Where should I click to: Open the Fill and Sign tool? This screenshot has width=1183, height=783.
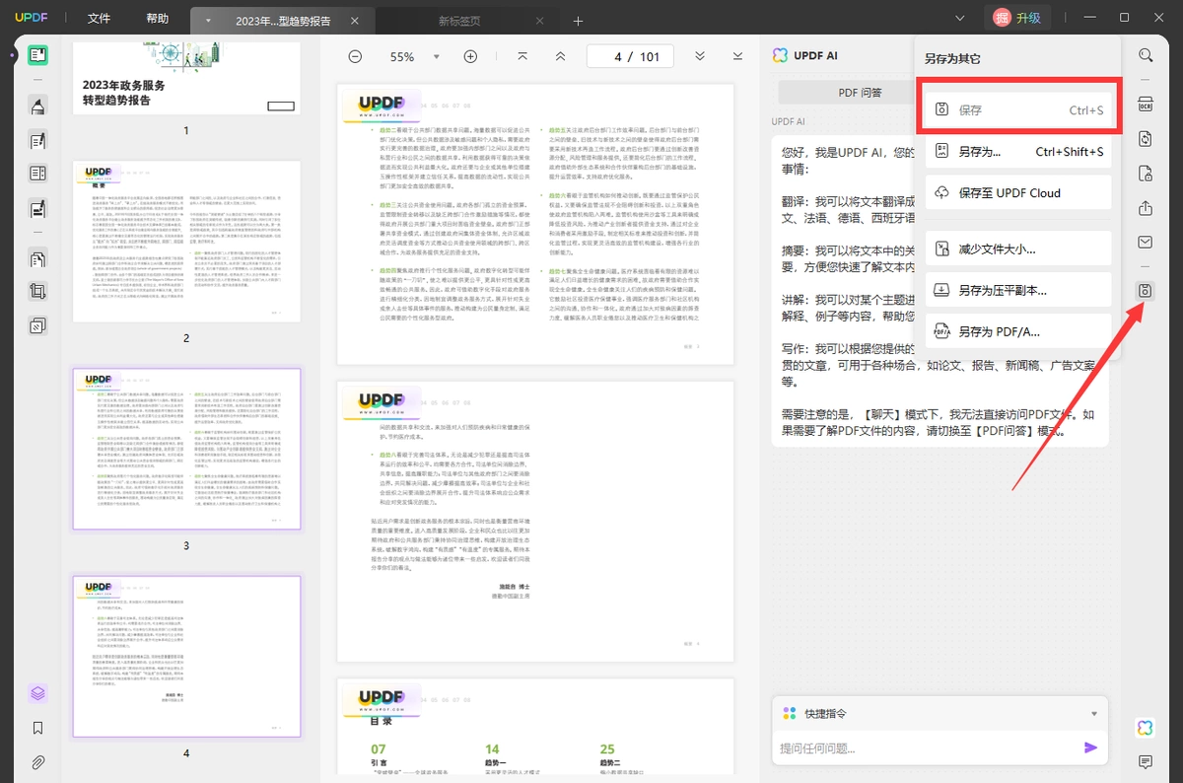coord(37,208)
